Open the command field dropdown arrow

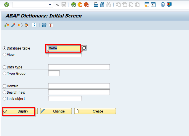tap(50, 5)
